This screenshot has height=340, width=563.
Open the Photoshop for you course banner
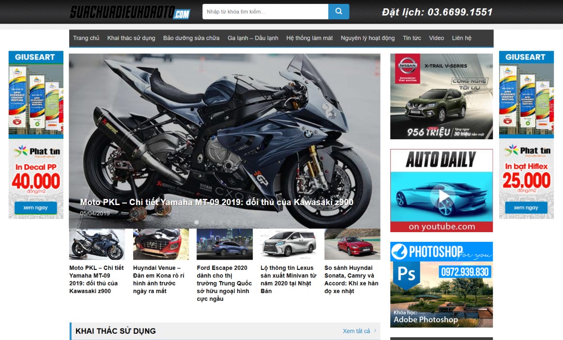click(x=441, y=284)
